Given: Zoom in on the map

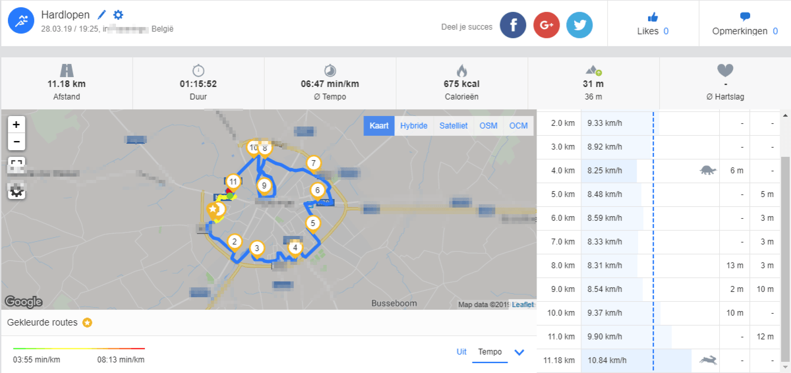Looking at the screenshot, I should tap(16, 125).
